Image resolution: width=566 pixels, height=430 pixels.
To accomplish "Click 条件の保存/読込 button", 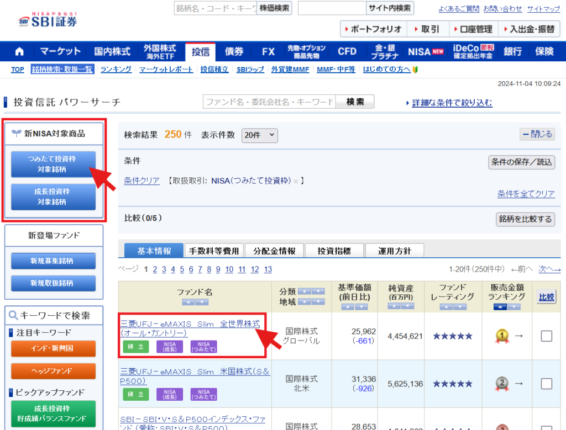I will (x=522, y=162).
